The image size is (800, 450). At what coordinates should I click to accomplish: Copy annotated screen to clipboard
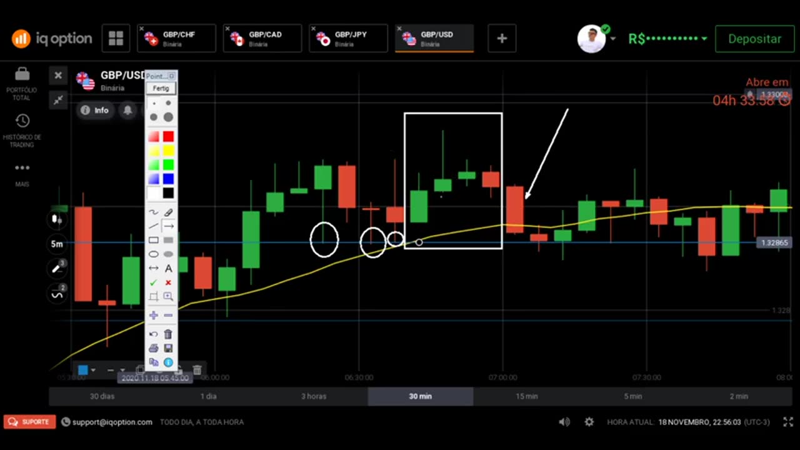click(153, 362)
